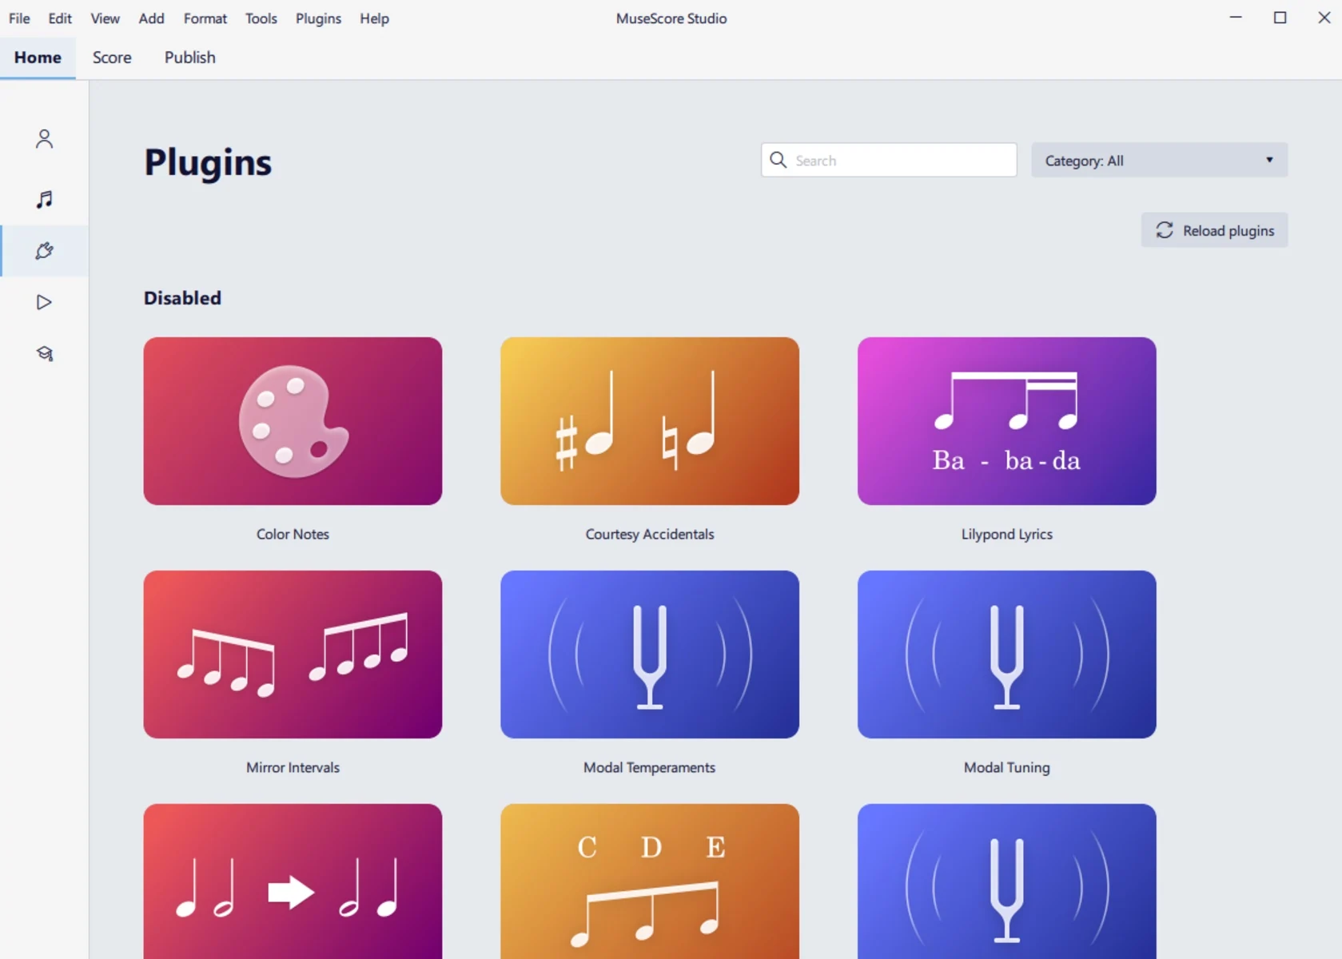Open the Plugins menu in the menu bar
Image resolution: width=1342 pixels, height=959 pixels.
click(x=318, y=18)
